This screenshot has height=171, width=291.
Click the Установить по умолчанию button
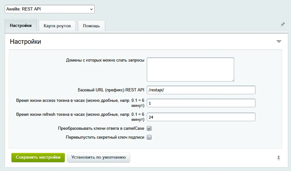[x=98, y=157]
